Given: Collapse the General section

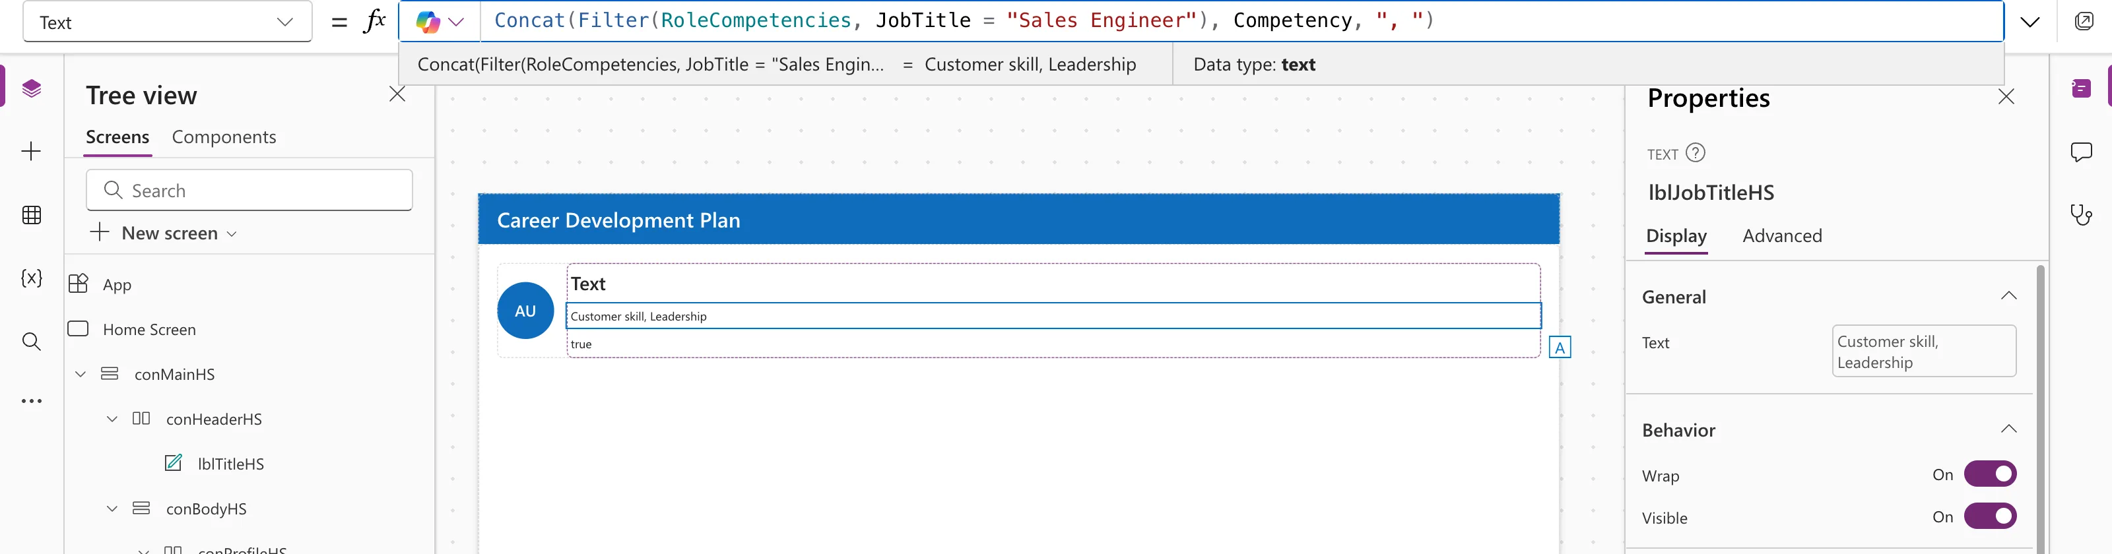Looking at the screenshot, I should (x=2008, y=296).
